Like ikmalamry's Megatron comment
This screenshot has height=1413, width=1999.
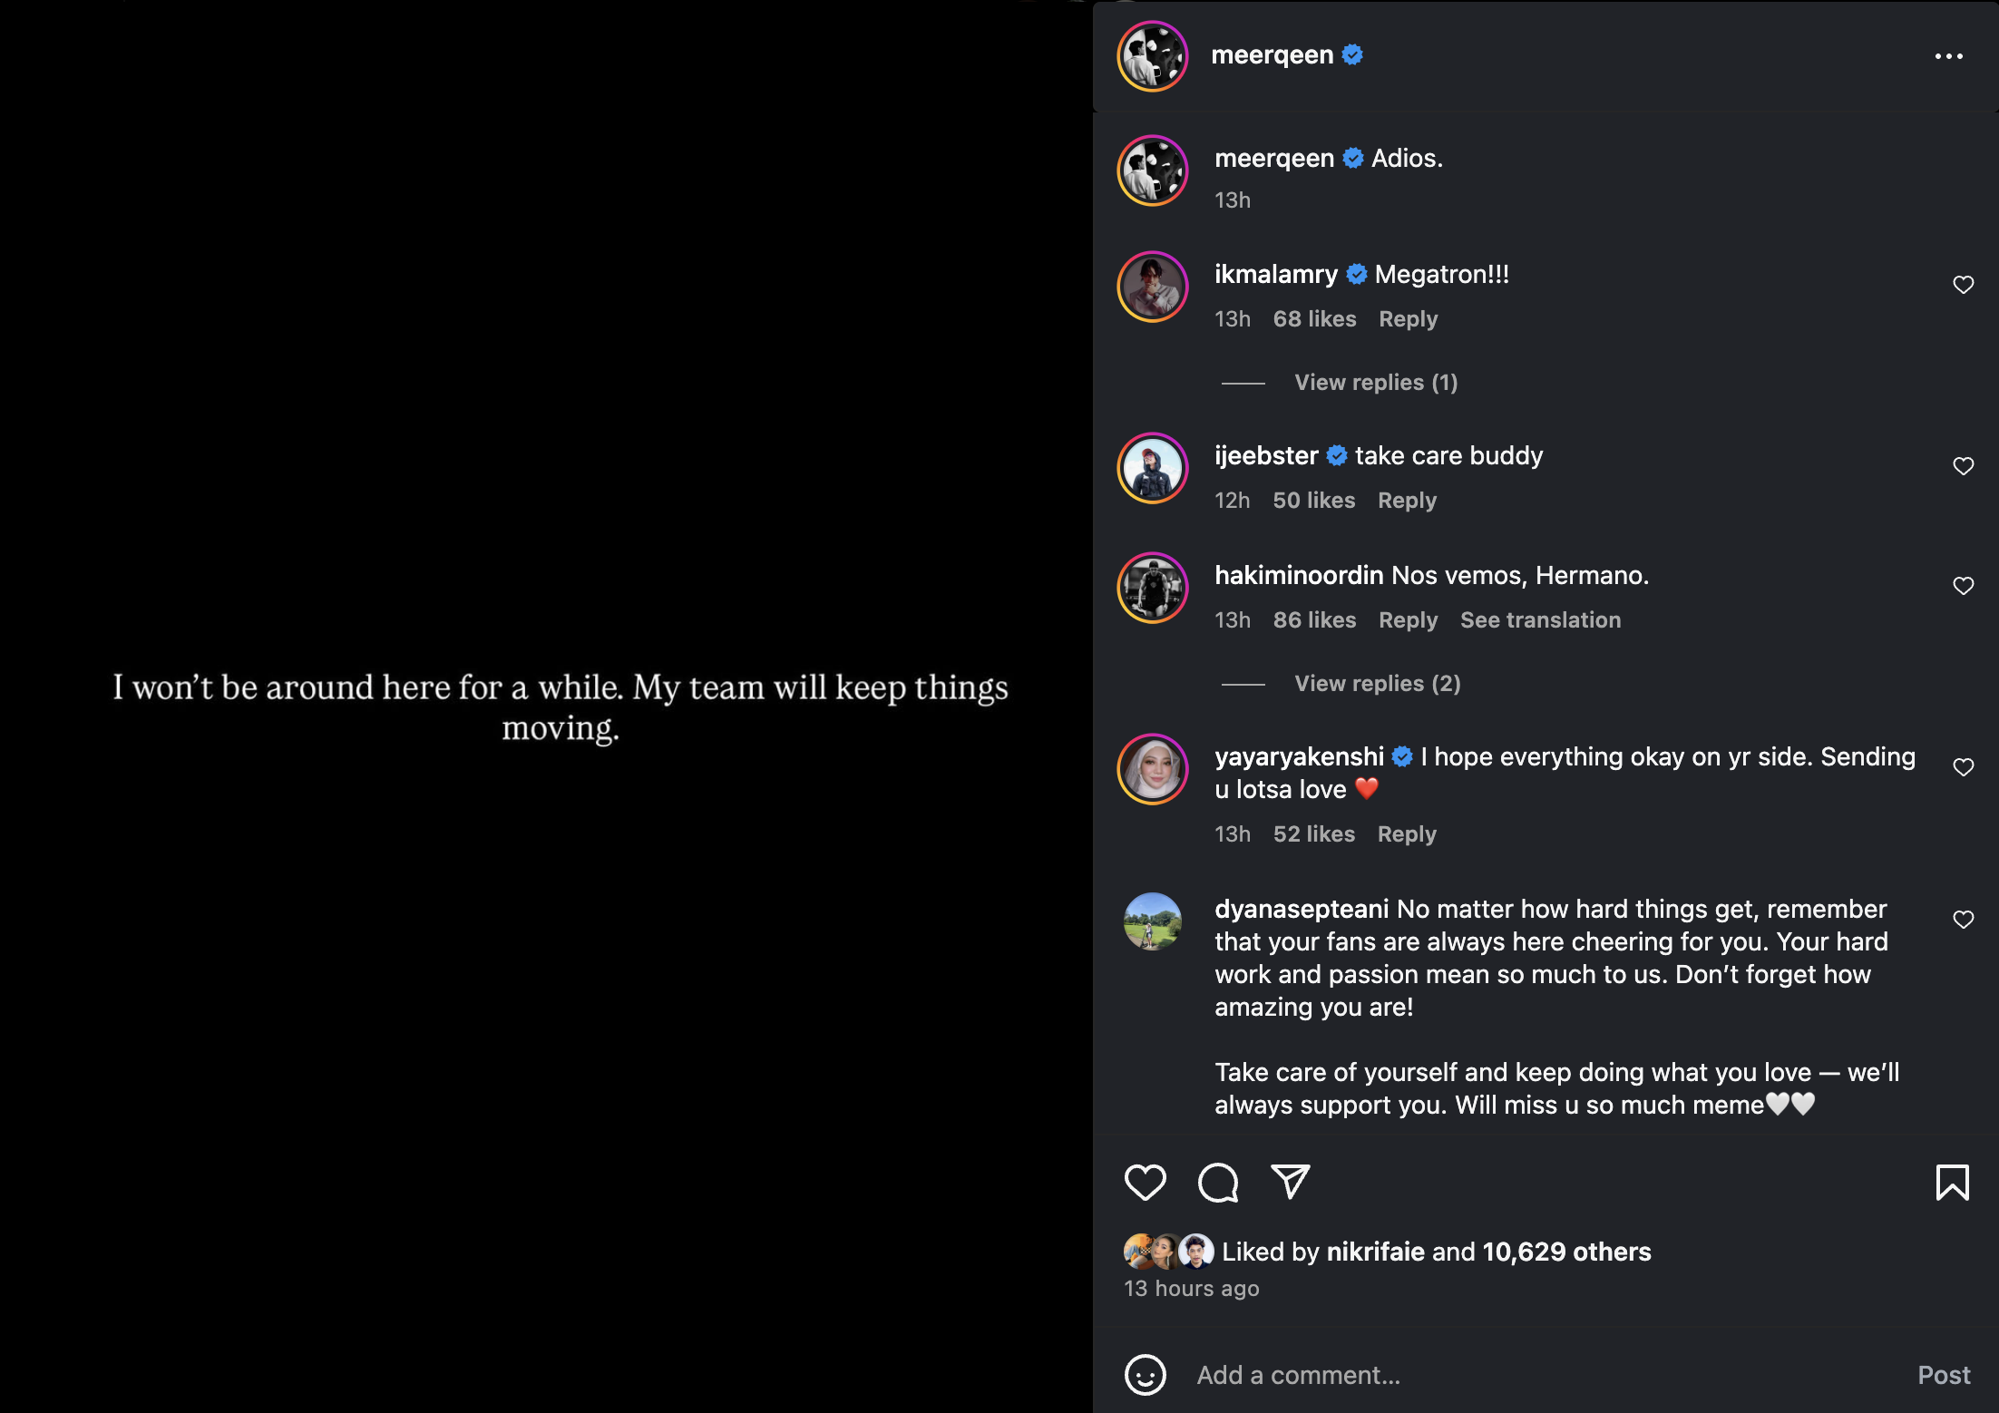point(1963,285)
